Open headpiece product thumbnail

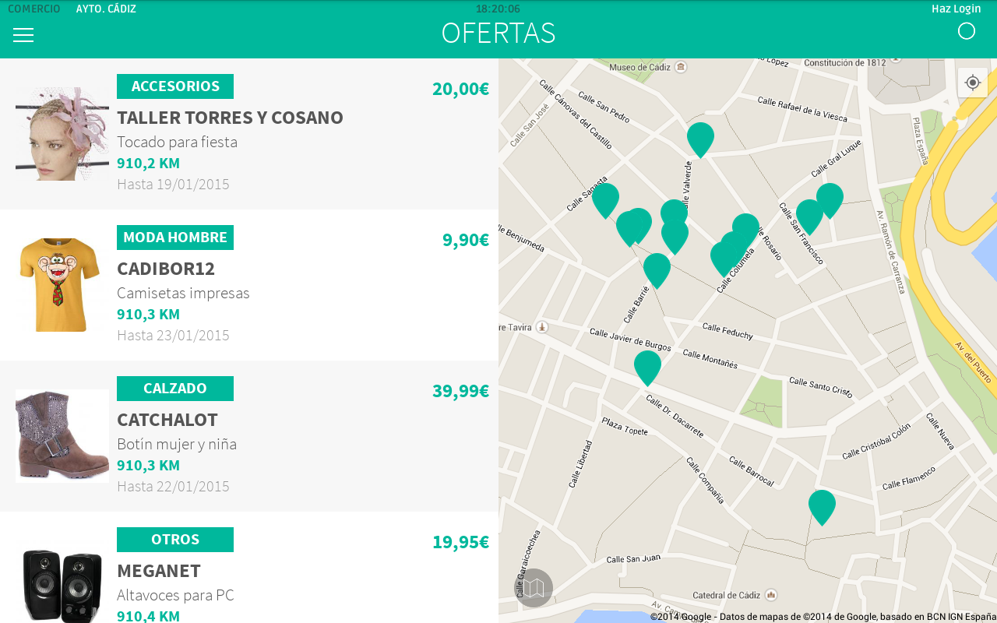coord(62,134)
